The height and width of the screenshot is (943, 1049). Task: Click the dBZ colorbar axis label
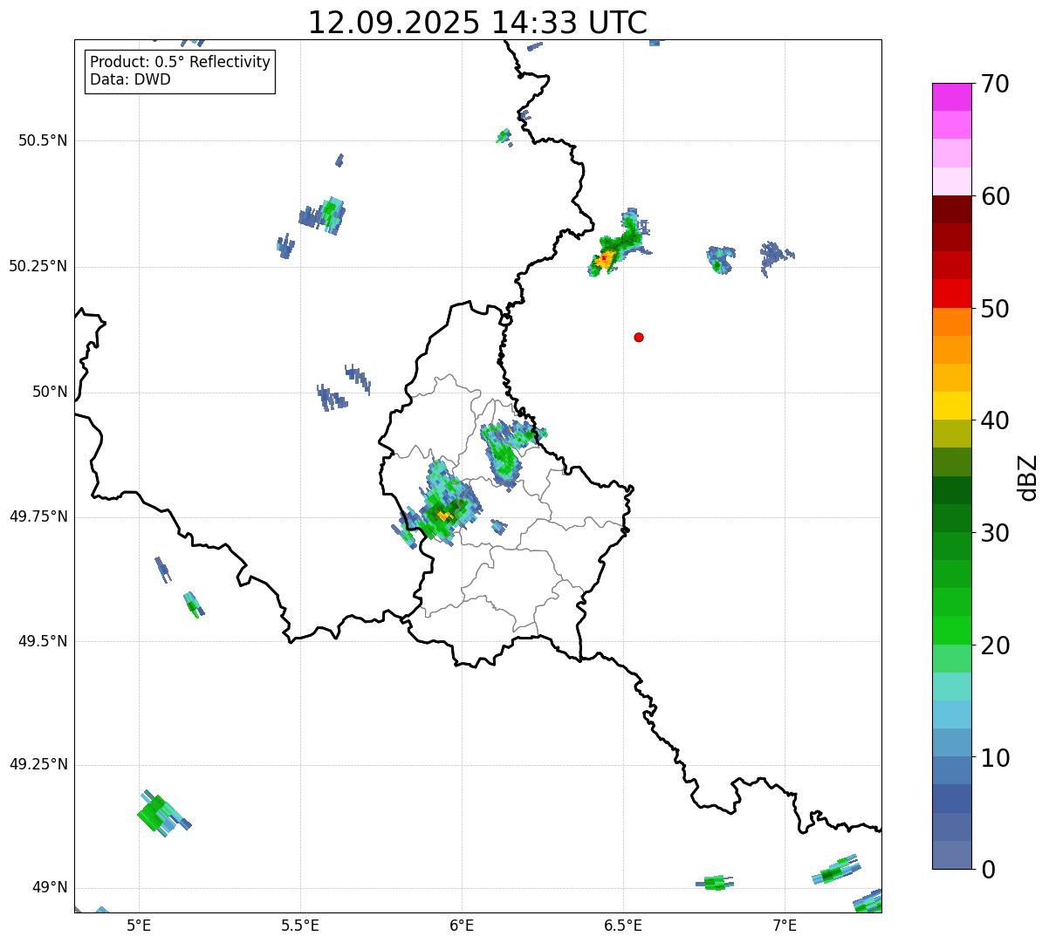(x=1028, y=477)
